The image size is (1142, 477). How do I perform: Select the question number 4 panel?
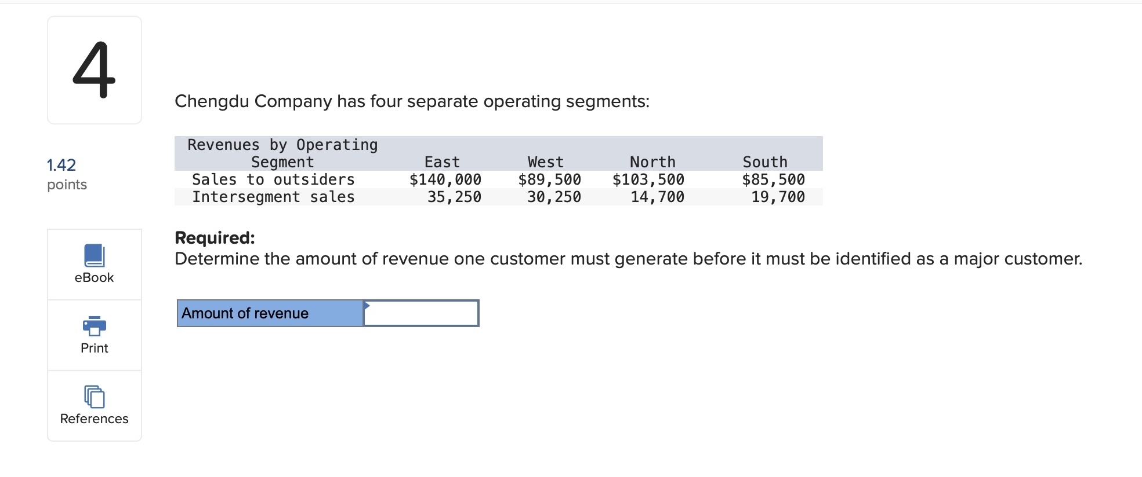pyautogui.click(x=95, y=69)
